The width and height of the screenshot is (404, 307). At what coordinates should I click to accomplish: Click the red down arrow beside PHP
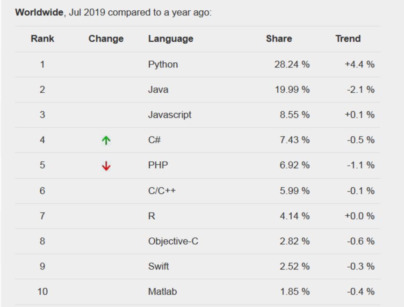[x=106, y=166]
